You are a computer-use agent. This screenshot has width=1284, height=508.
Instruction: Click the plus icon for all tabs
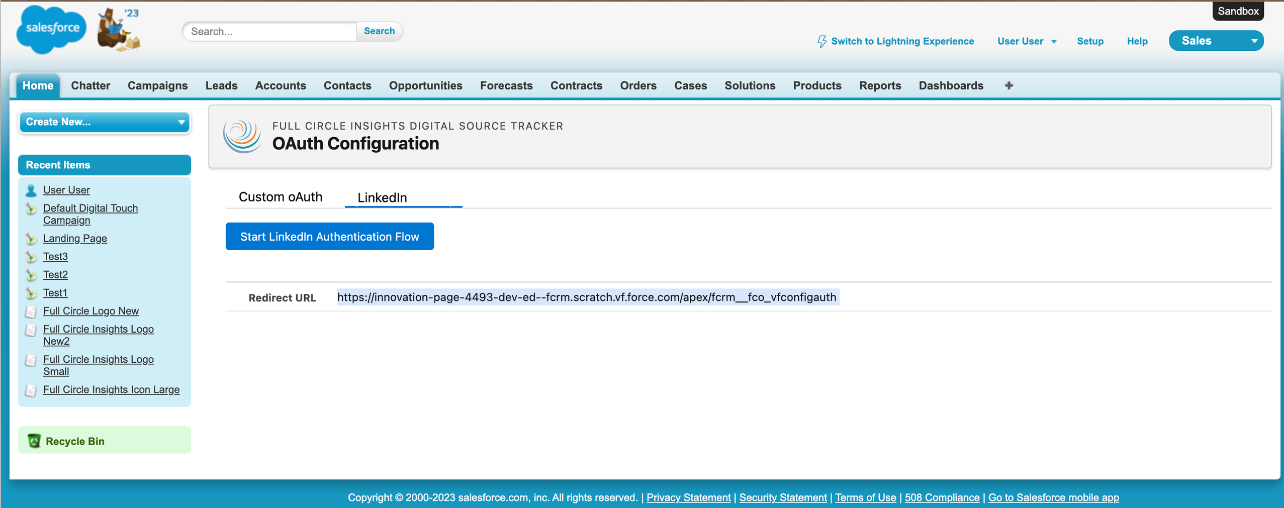coord(1008,85)
